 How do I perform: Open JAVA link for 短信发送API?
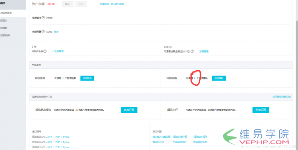49,137
